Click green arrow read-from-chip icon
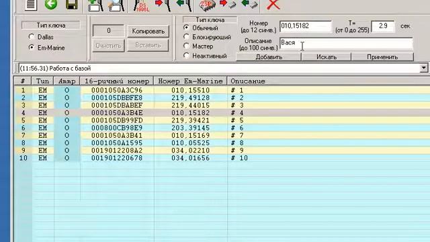This screenshot has width=430, height=242. 249,5
